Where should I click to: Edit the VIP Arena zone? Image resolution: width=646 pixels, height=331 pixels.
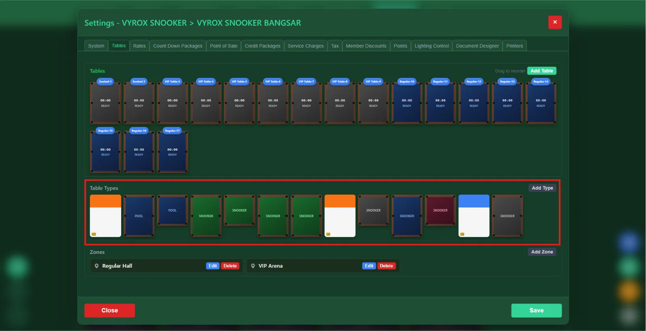coord(369,266)
